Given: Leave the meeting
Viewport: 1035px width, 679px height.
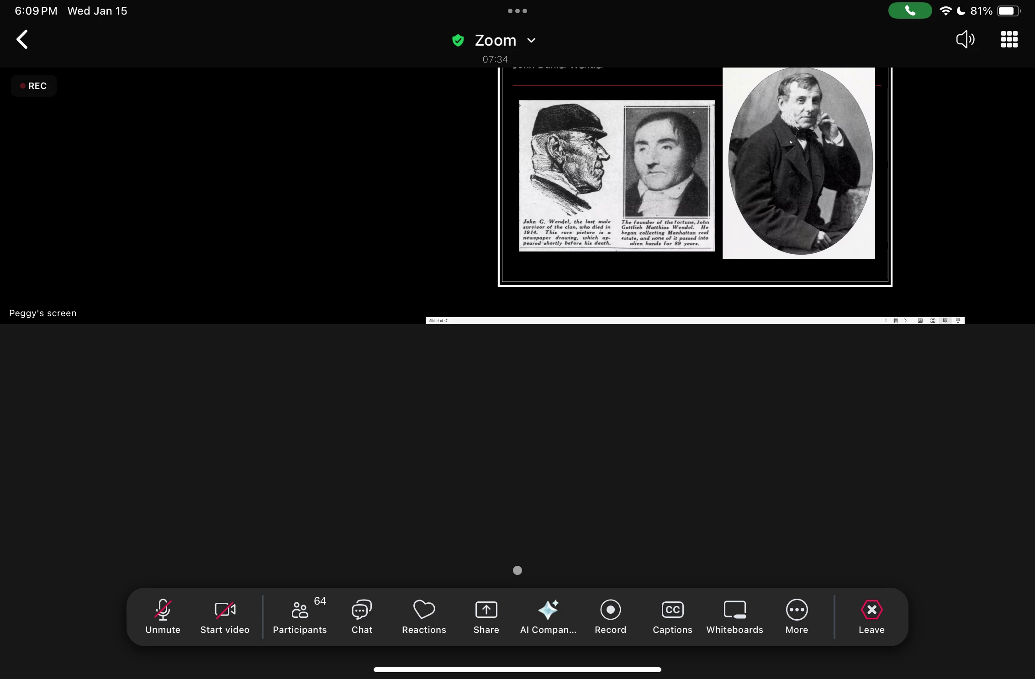Looking at the screenshot, I should point(871,616).
